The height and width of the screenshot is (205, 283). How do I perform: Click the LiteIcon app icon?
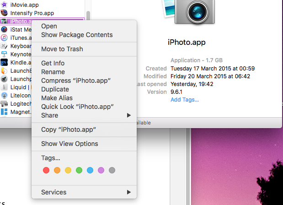click(x=4, y=95)
